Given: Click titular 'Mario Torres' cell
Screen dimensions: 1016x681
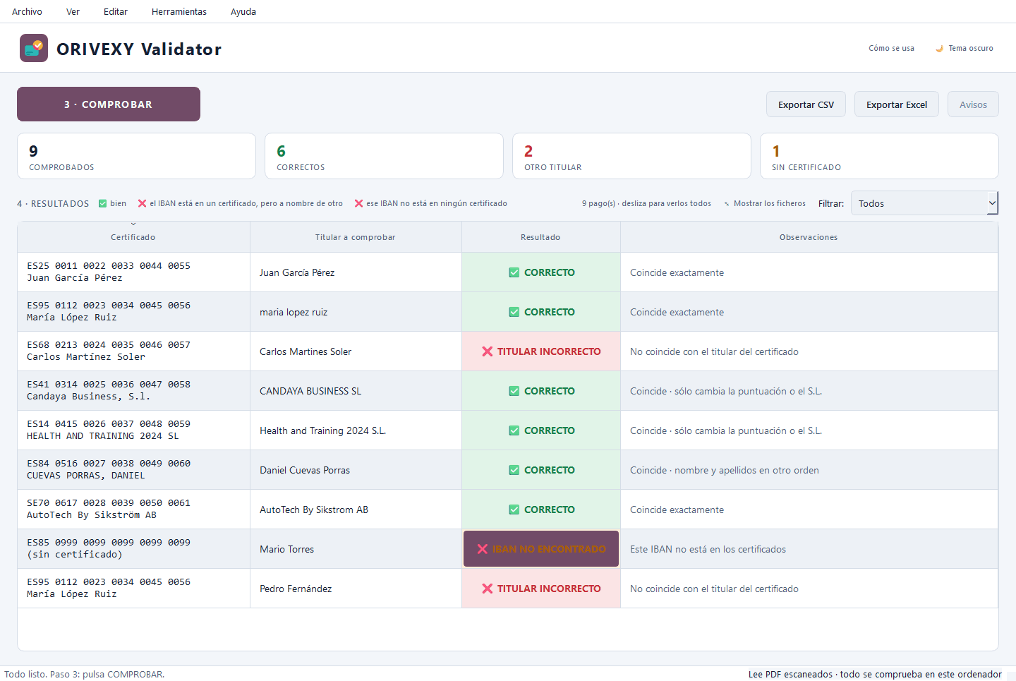Looking at the screenshot, I should 356,549.
